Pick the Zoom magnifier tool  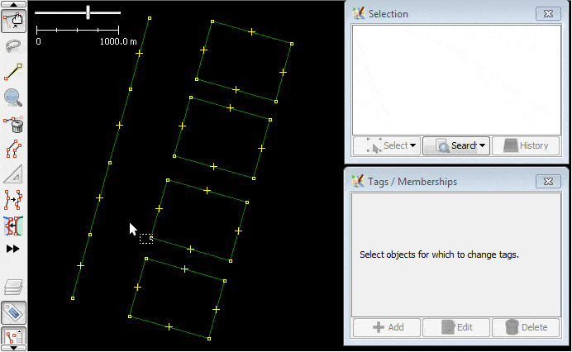point(13,98)
